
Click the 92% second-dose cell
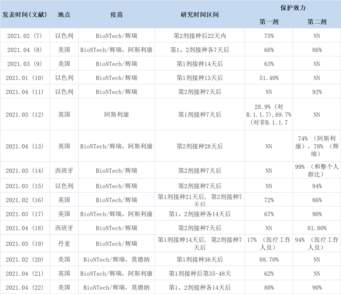(x=317, y=92)
